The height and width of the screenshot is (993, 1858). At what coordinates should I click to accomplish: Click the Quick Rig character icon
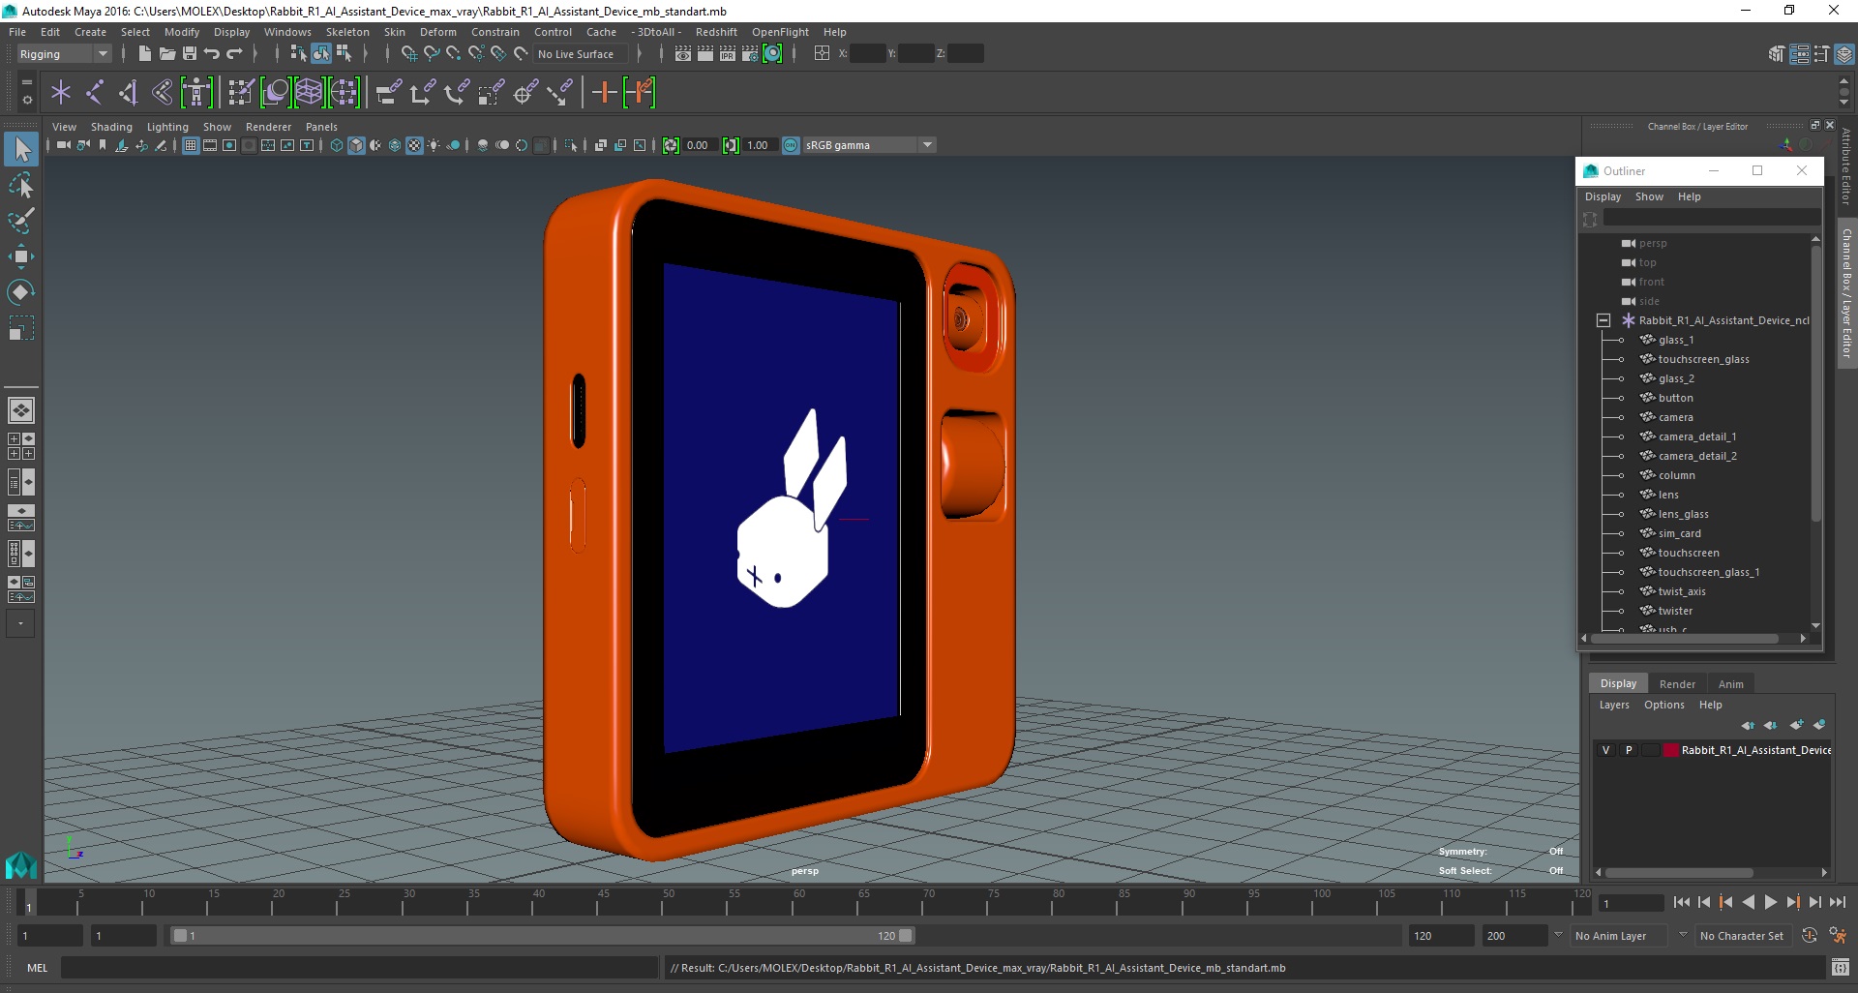(196, 93)
